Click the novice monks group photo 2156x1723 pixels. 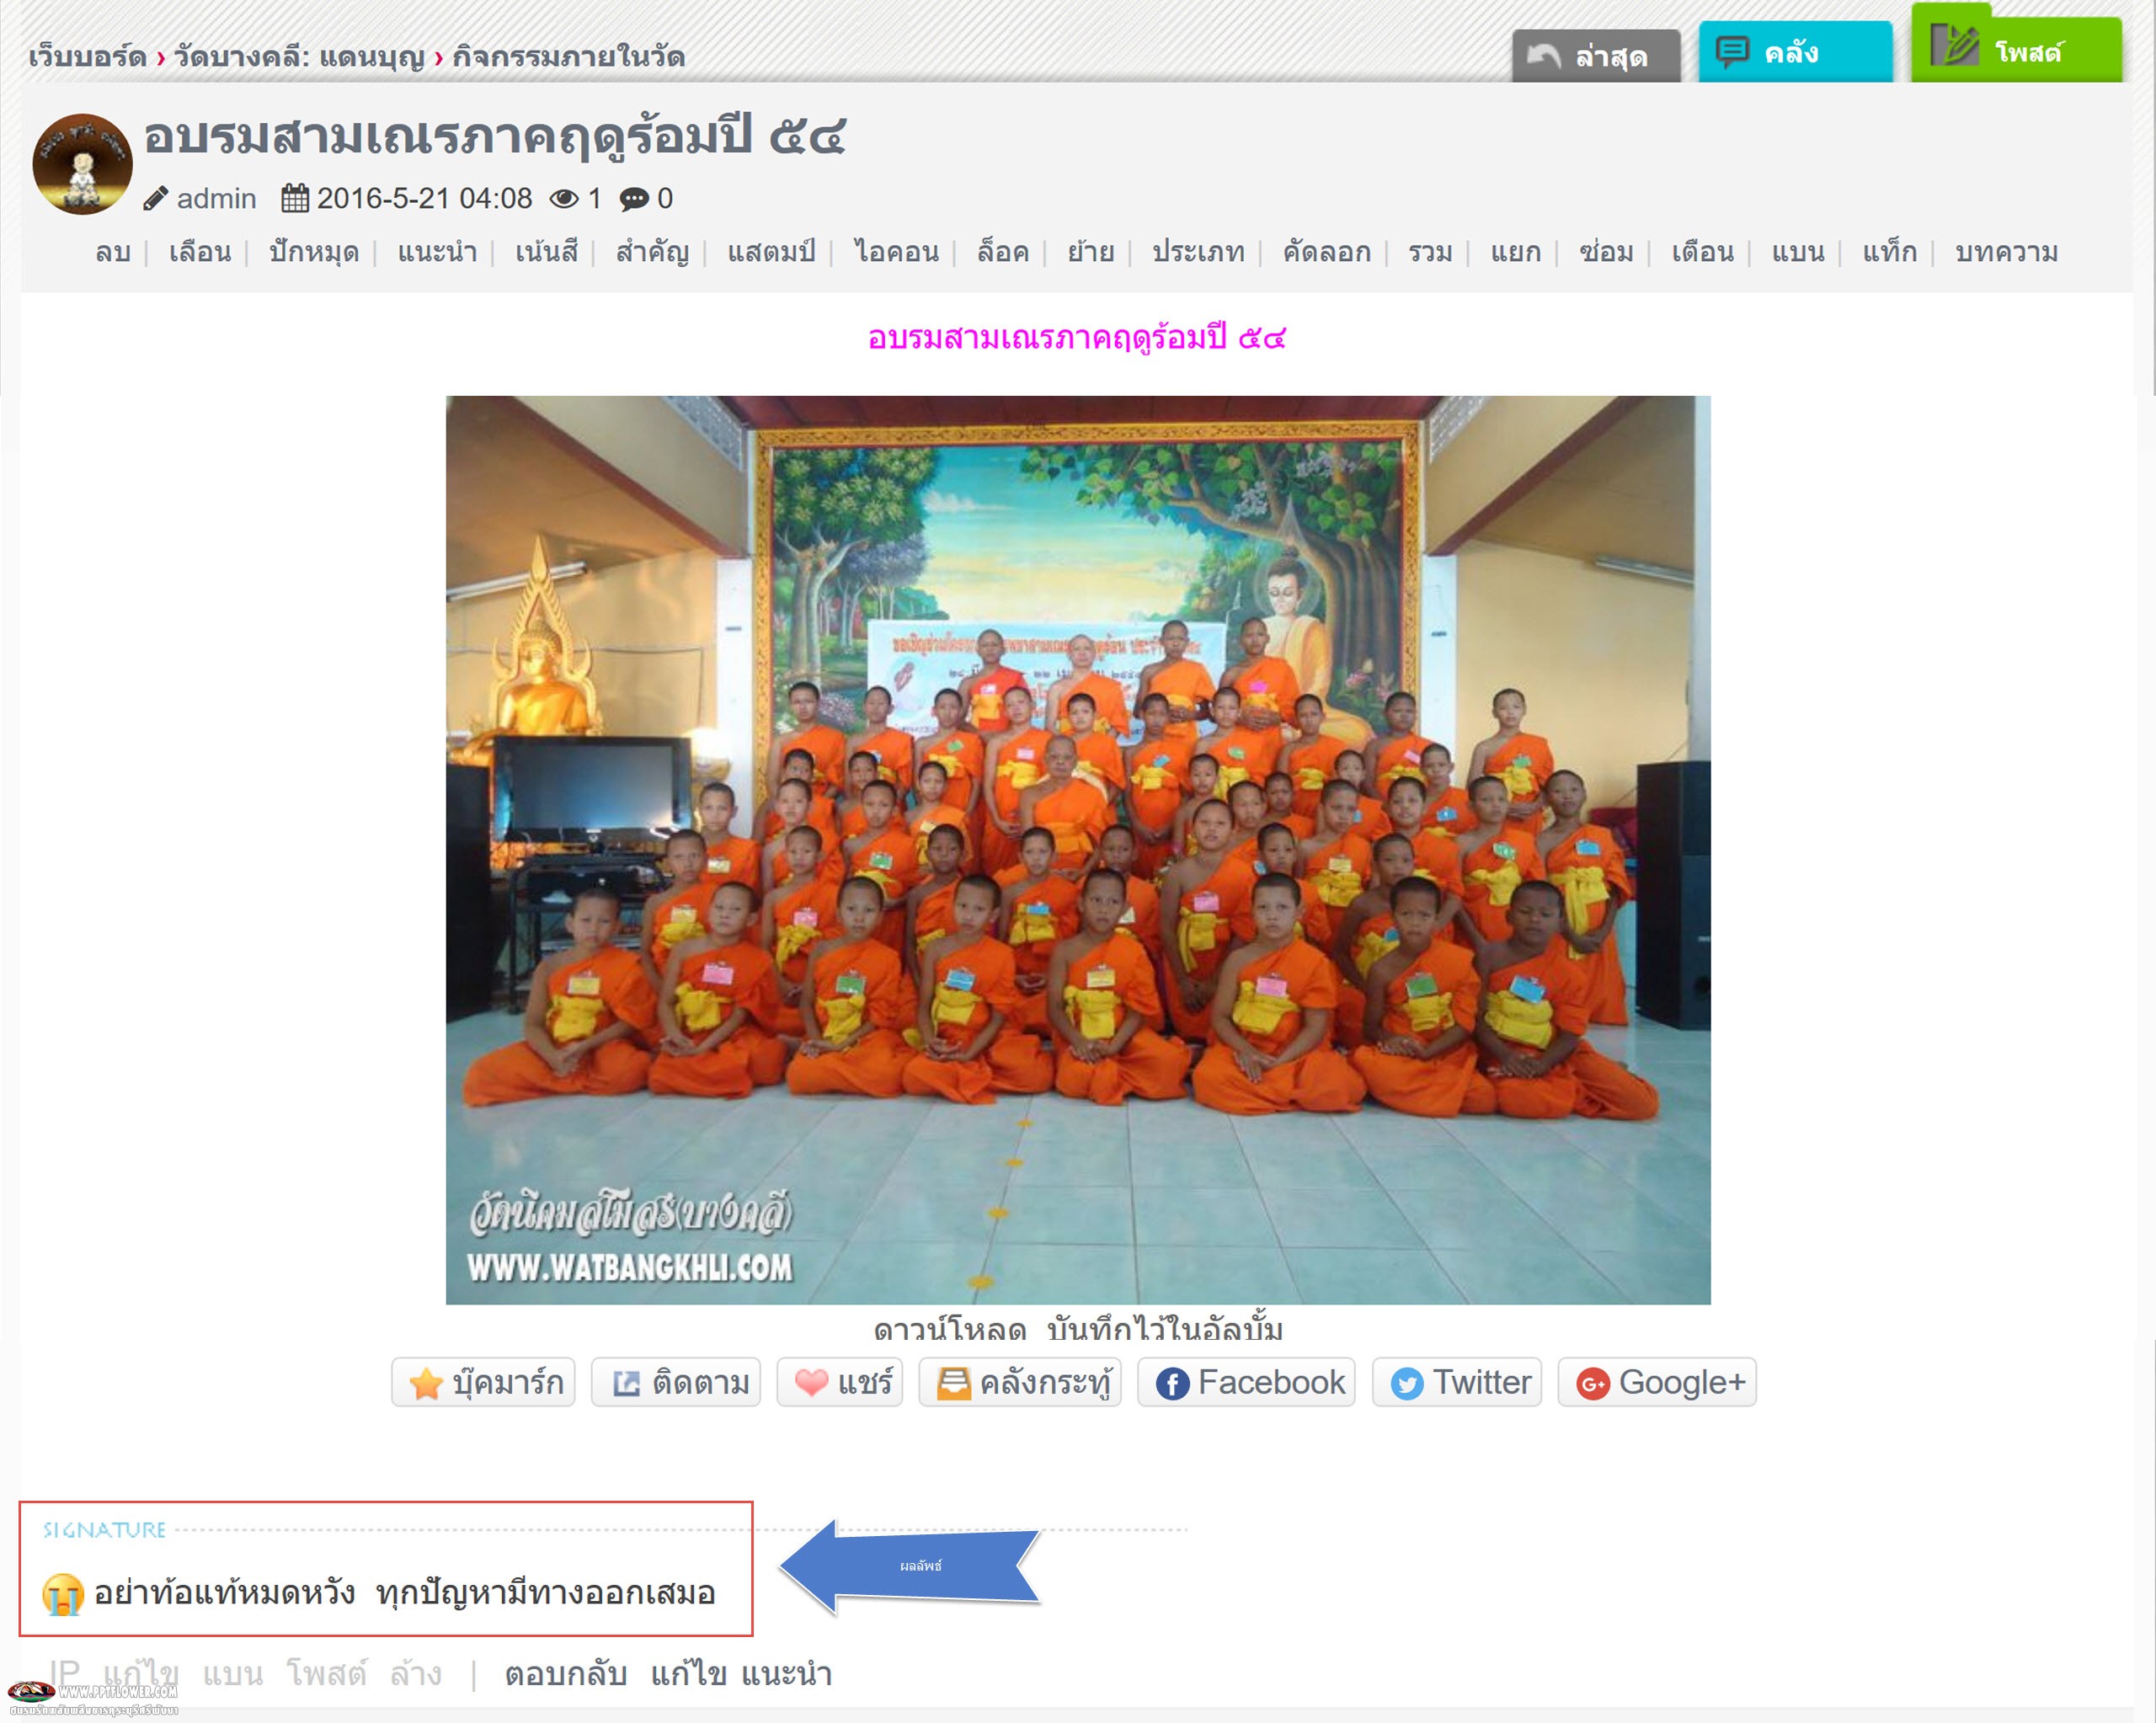point(1078,850)
